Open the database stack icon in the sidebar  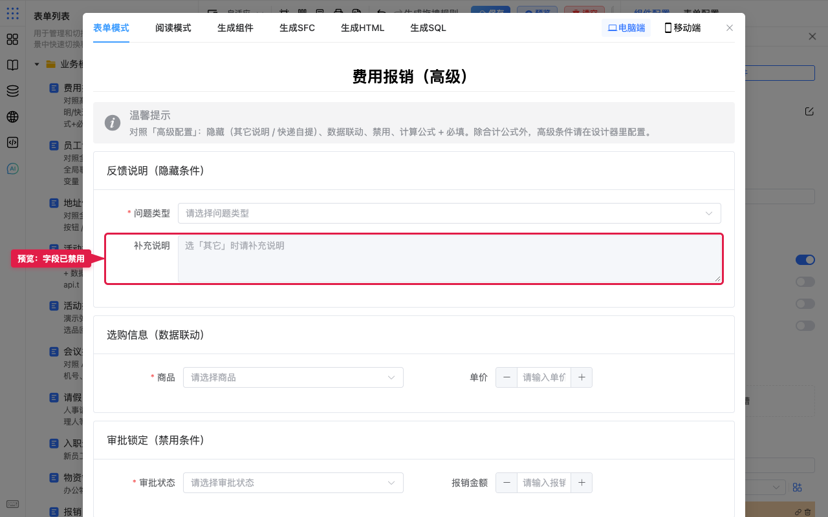pos(12,91)
